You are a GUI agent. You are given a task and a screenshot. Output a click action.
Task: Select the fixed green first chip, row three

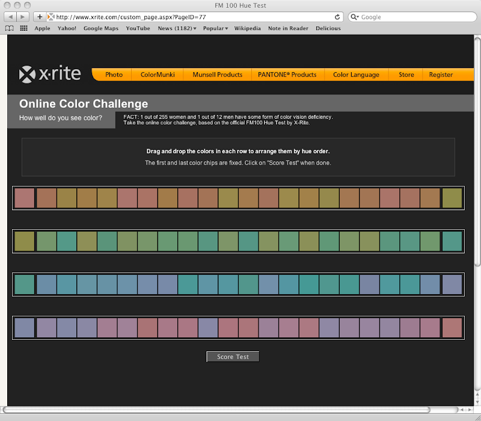point(25,284)
